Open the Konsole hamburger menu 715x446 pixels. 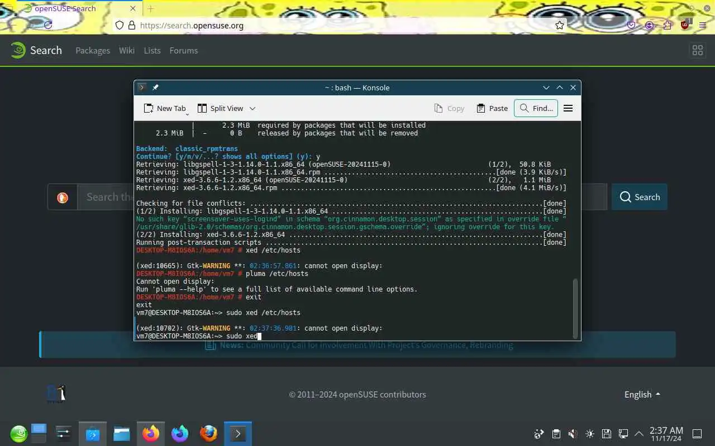pos(568,108)
